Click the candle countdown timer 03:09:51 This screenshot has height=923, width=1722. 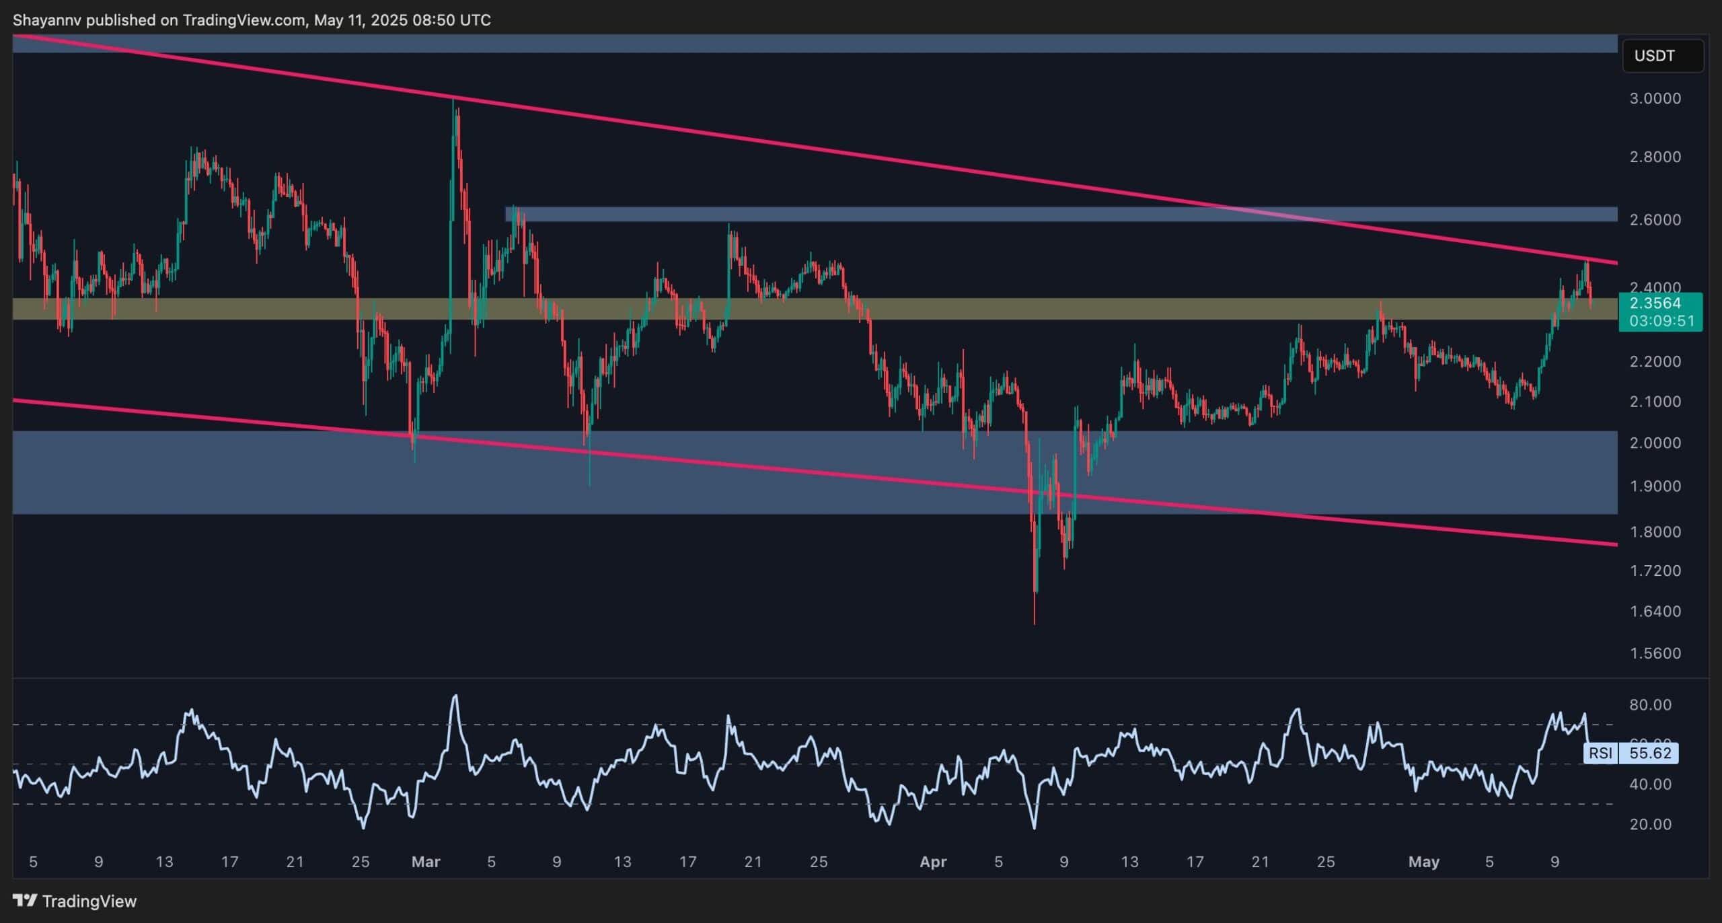tap(1661, 321)
